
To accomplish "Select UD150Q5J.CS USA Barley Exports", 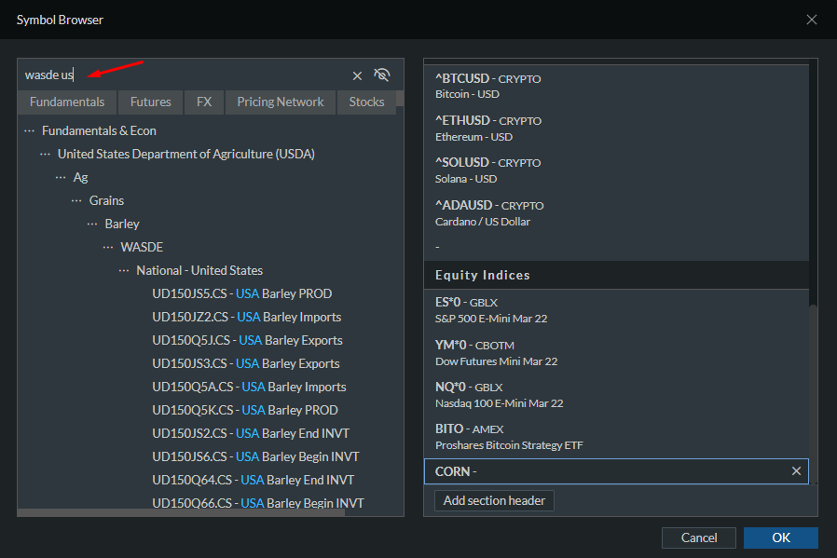I will coord(247,340).
